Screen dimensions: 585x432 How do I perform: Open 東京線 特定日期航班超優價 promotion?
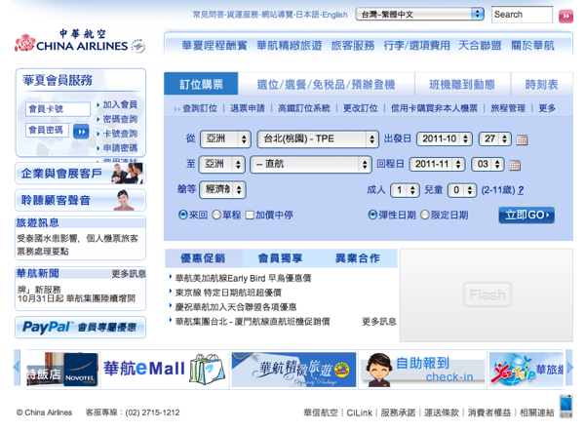point(228,293)
